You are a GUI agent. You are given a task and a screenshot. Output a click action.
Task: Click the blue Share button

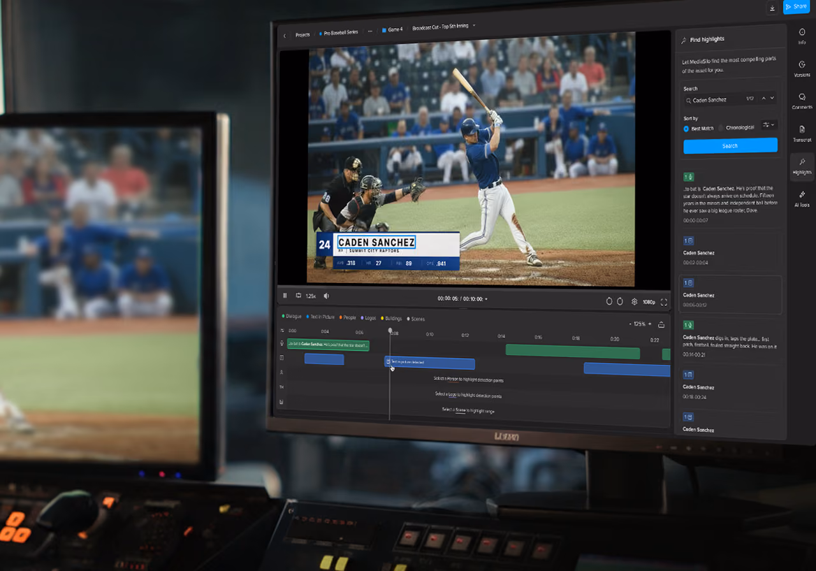[x=796, y=6]
